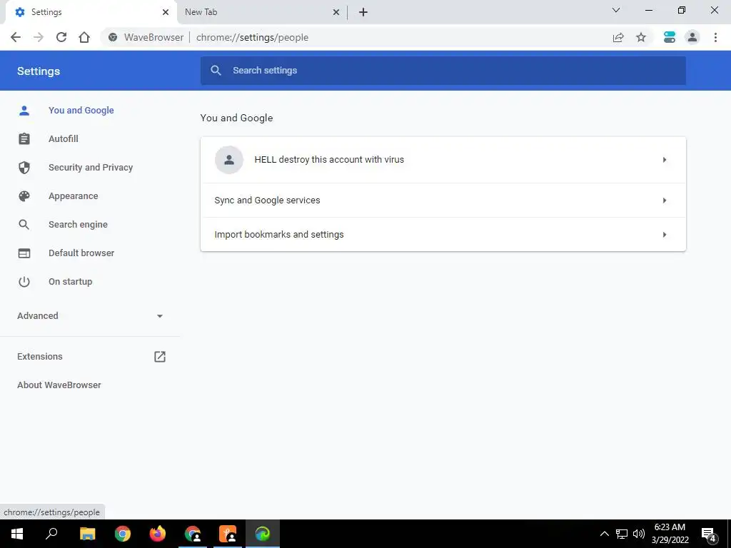Open the home page via house icon
The image size is (731, 548).
(84, 37)
